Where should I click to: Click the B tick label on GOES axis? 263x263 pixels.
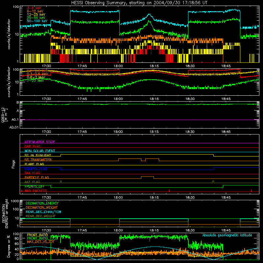[x=18, y=103]
